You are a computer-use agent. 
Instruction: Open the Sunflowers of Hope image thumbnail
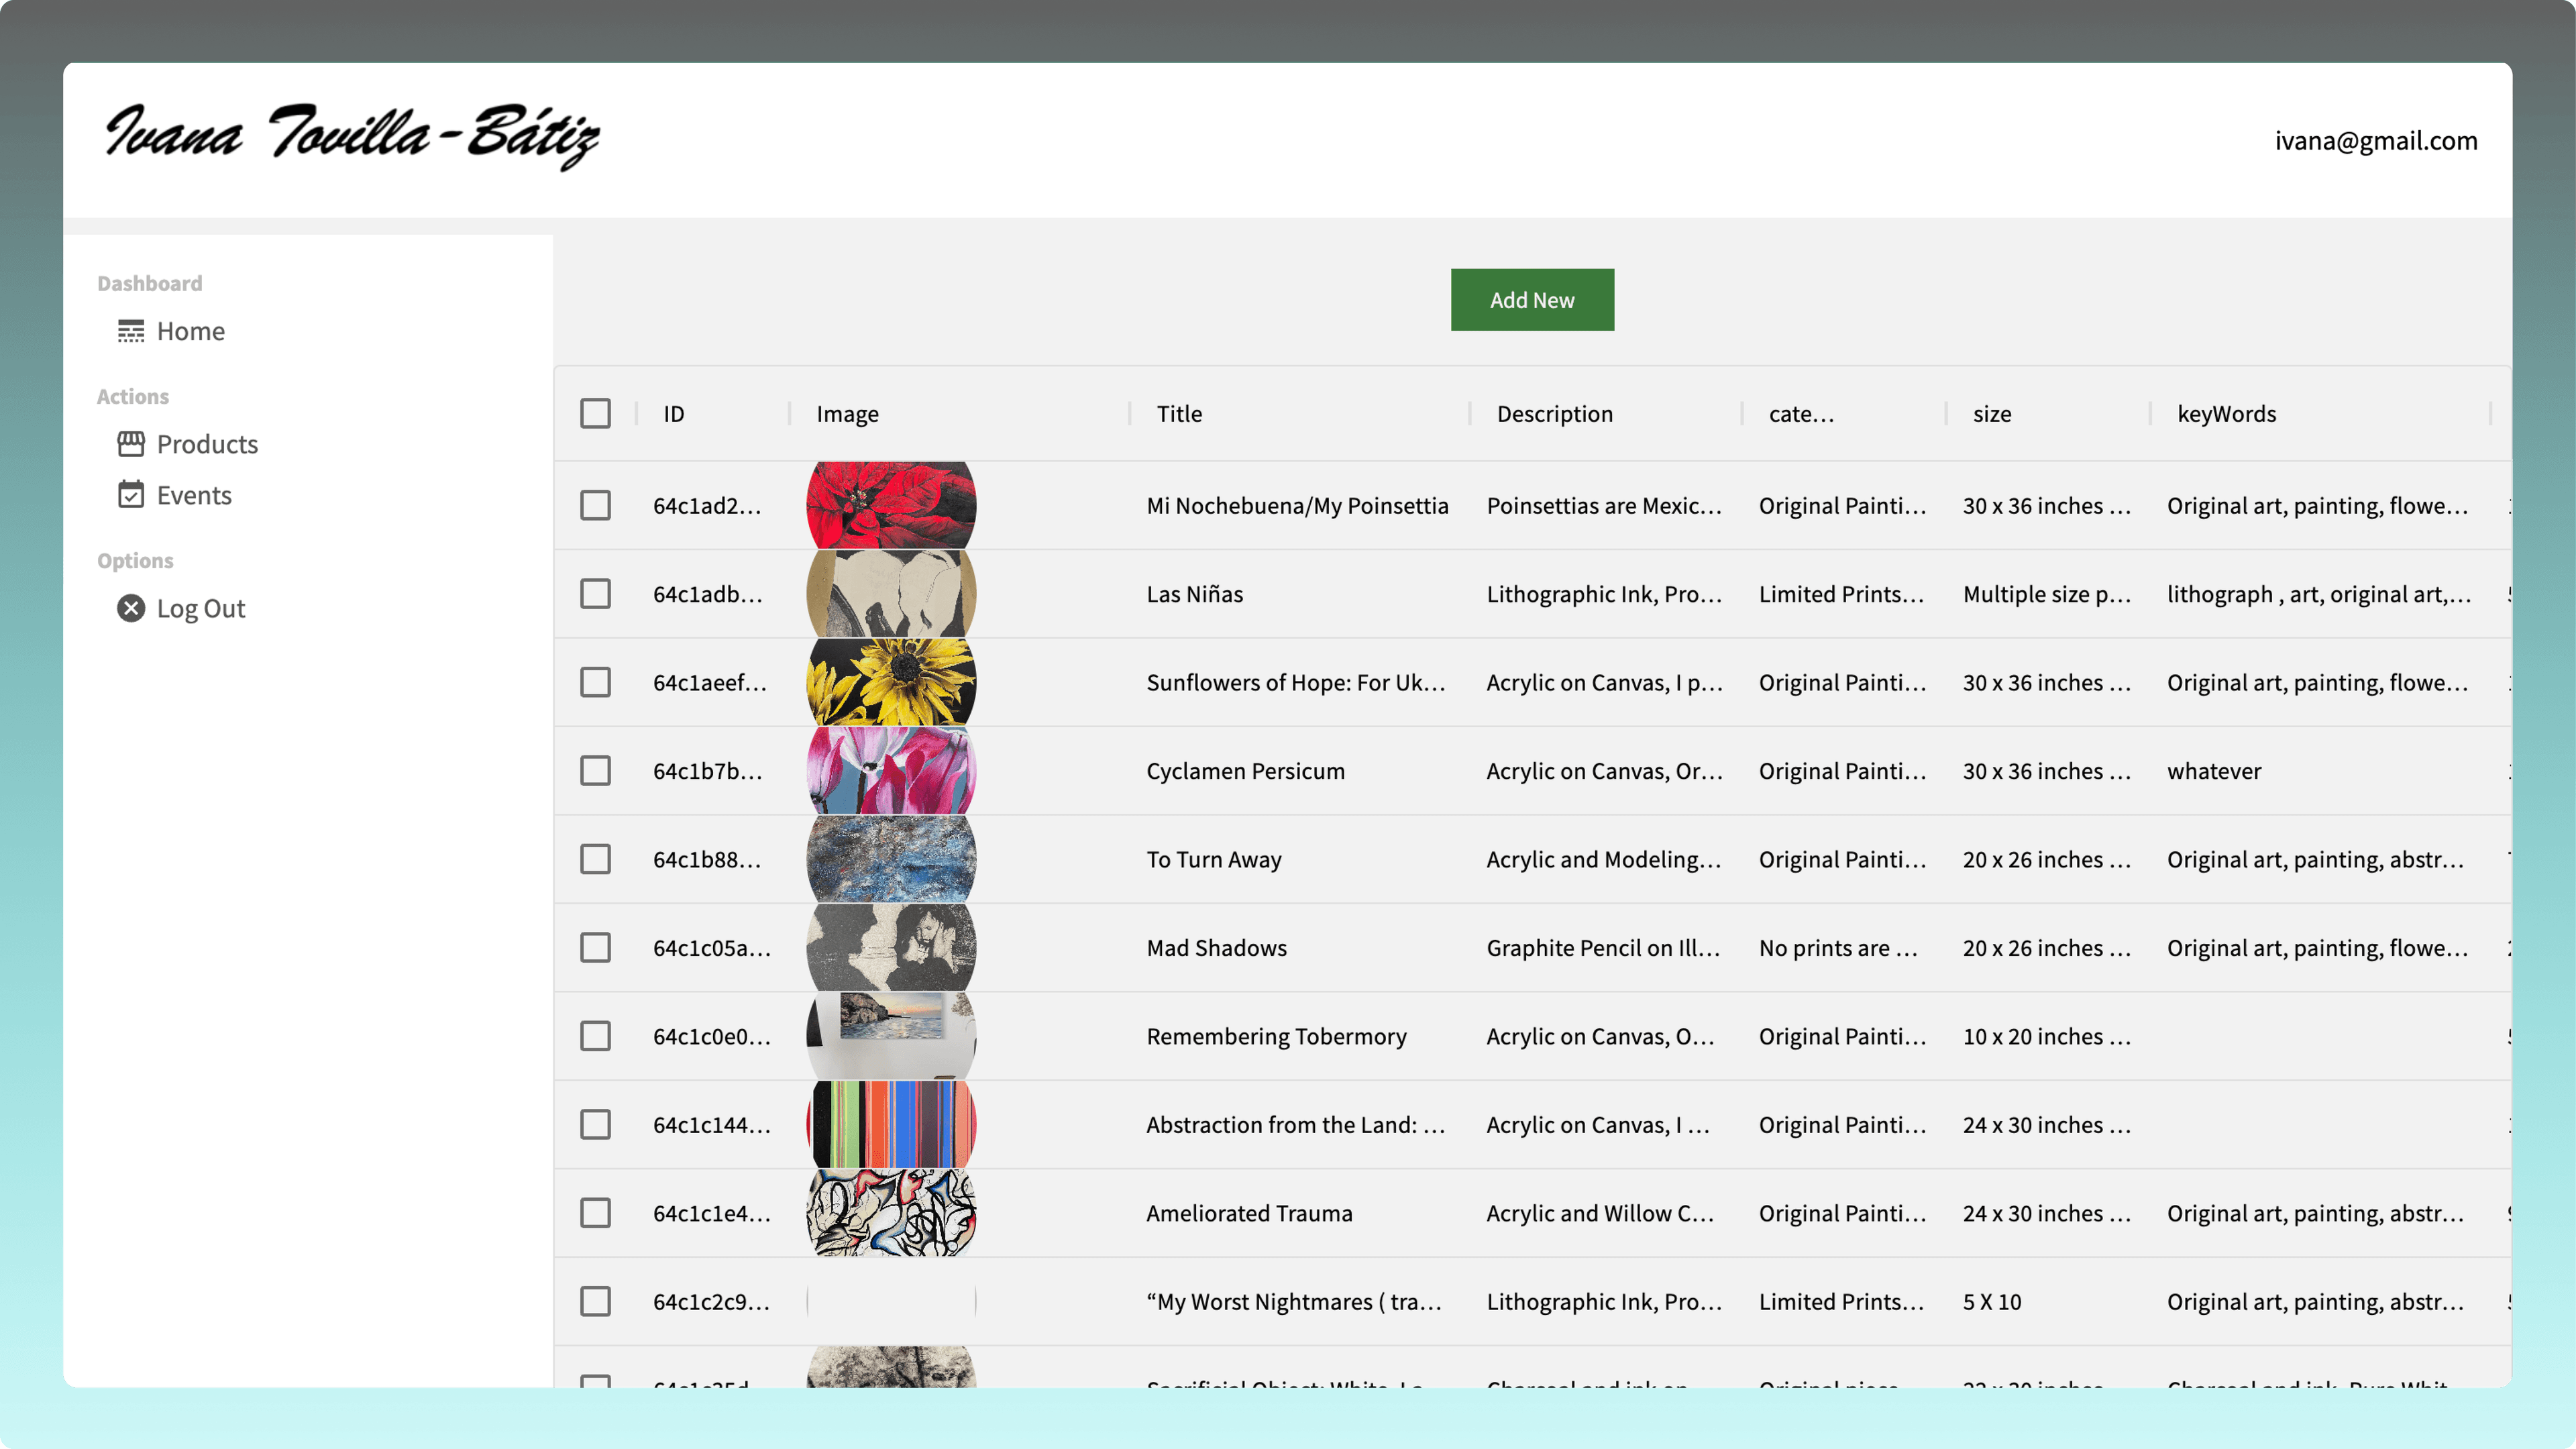(890, 682)
